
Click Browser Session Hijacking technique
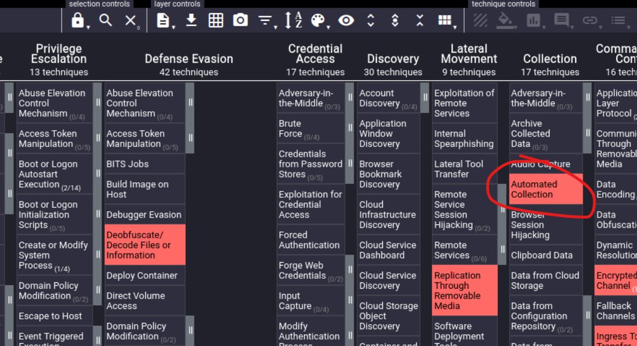tap(546, 224)
